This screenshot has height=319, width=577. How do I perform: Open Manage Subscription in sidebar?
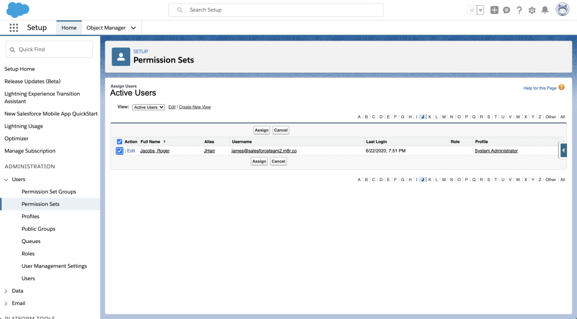(30, 151)
